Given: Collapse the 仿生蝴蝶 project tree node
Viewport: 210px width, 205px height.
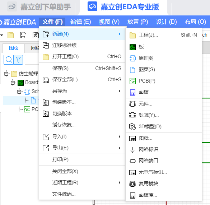Looking at the screenshot, I should click(6, 74).
